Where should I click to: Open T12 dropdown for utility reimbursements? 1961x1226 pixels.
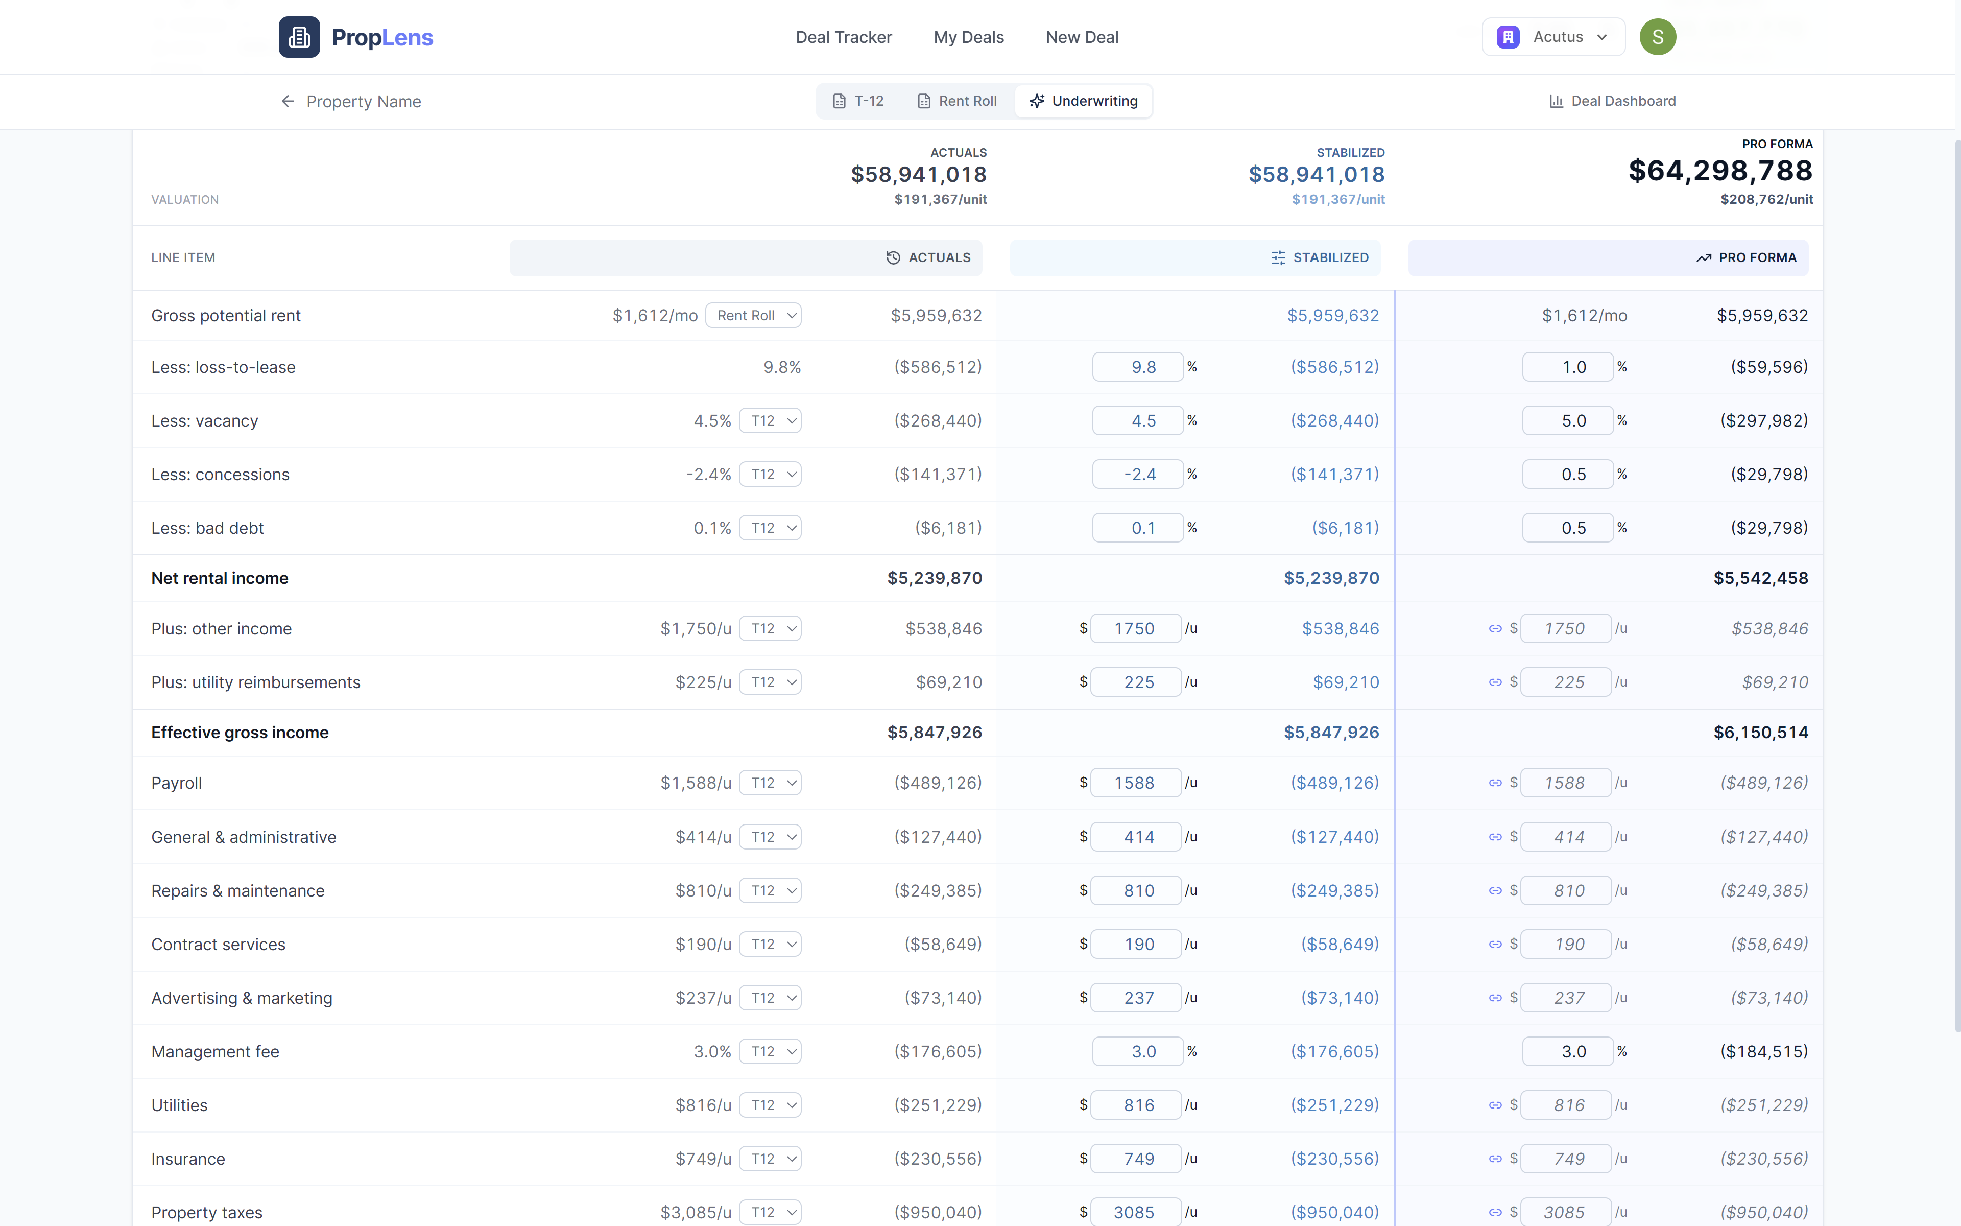pyautogui.click(x=770, y=682)
